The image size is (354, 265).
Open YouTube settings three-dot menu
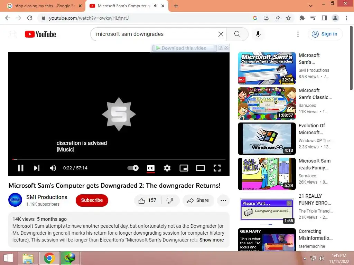click(298, 34)
